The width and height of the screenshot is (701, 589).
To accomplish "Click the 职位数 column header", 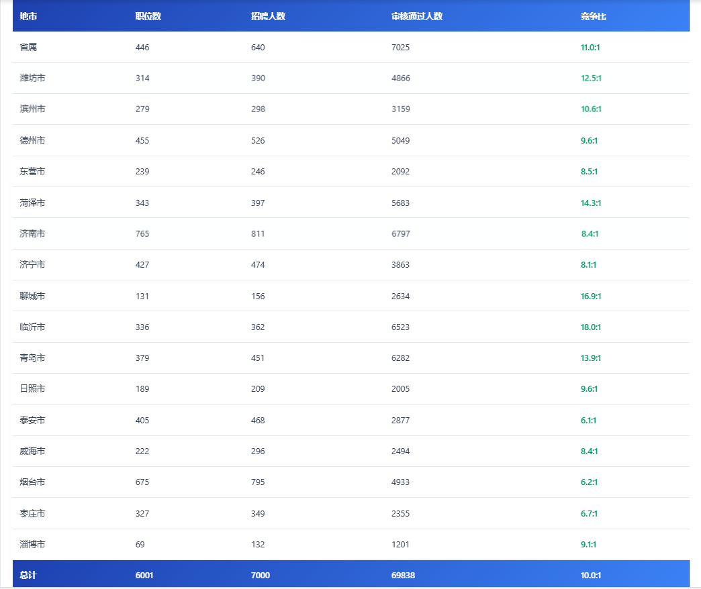I will coord(148,16).
